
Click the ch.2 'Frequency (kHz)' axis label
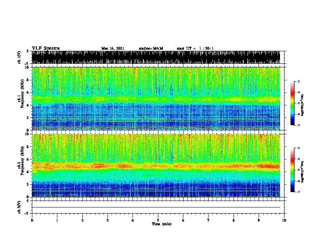coord(22,161)
